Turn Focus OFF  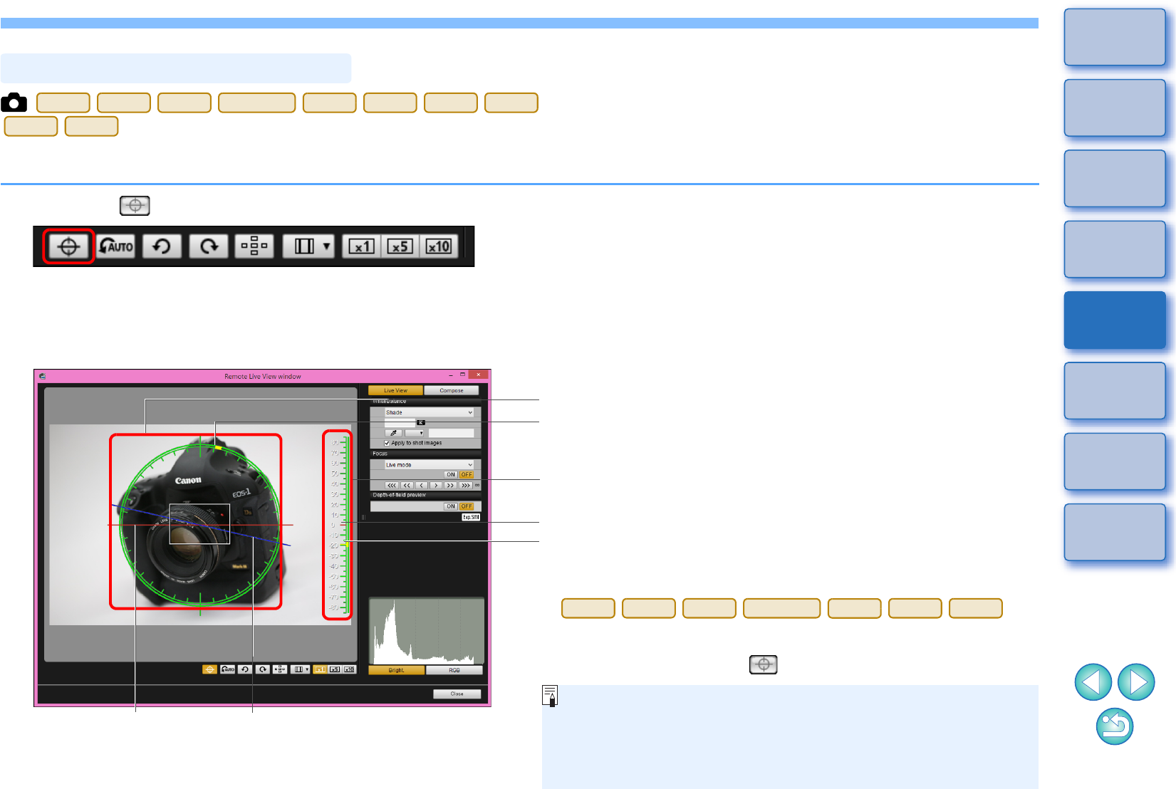click(x=467, y=474)
